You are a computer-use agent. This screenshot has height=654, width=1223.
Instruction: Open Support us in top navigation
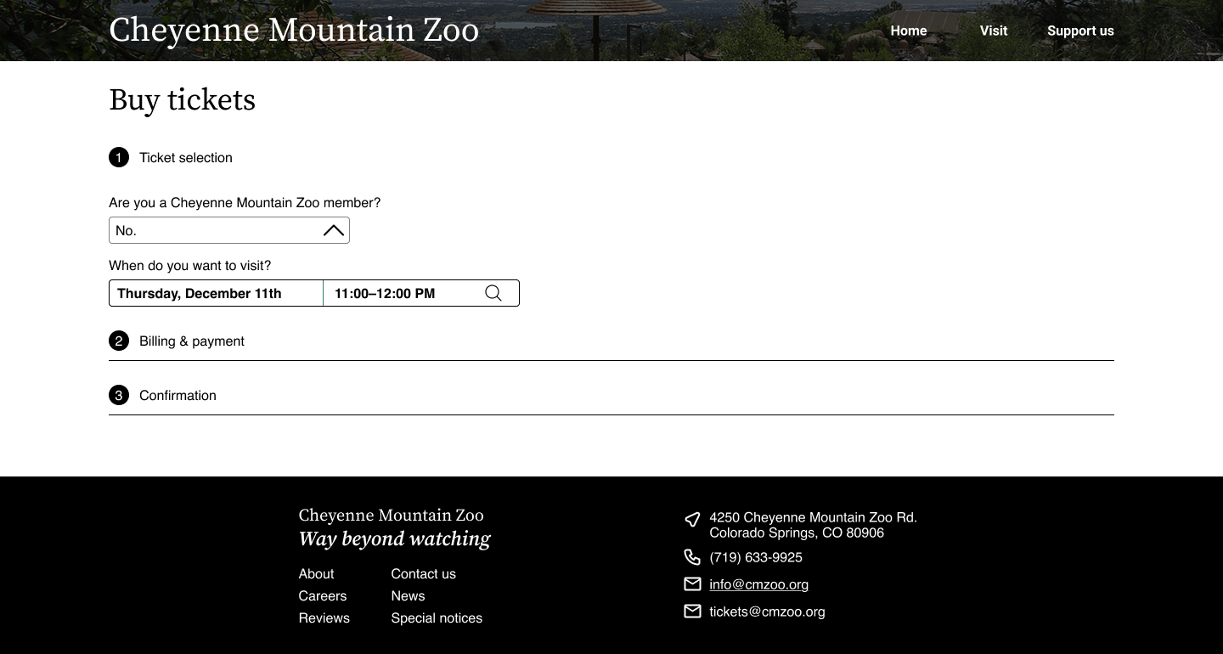[x=1080, y=31]
